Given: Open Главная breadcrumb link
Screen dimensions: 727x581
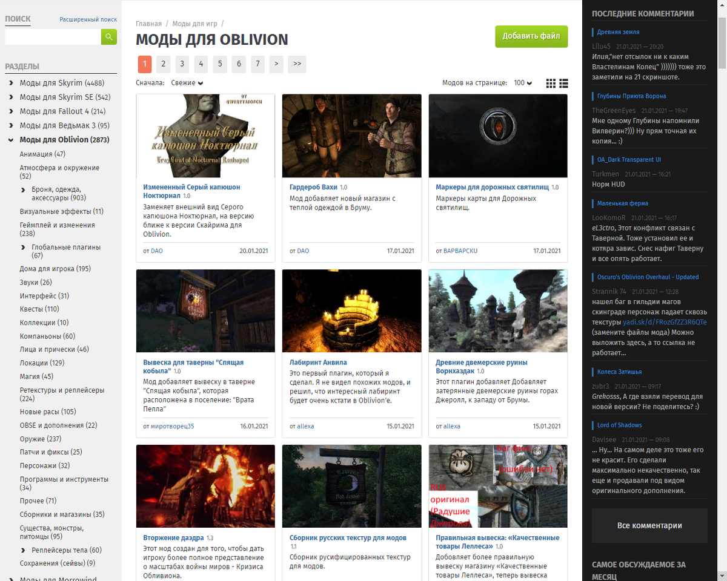Looking at the screenshot, I should (x=149, y=24).
